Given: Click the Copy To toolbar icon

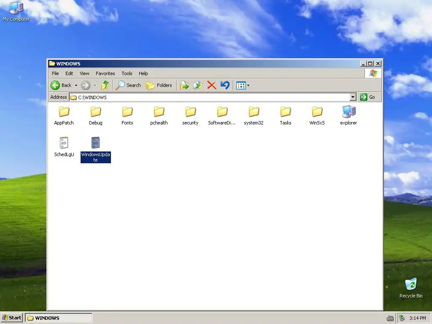Looking at the screenshot, I should (x=198, y=85).
